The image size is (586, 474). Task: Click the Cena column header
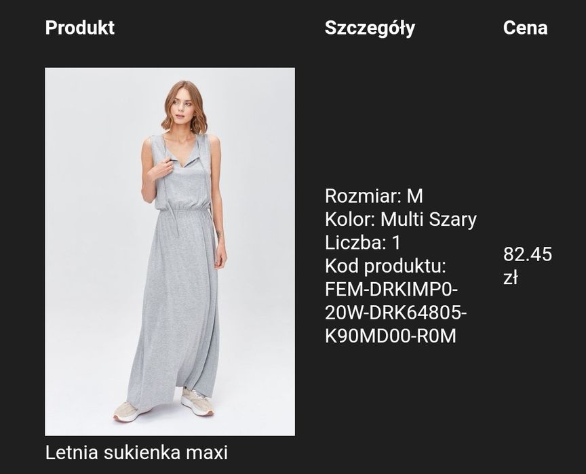pyautogui.click(x=525, y=28)
